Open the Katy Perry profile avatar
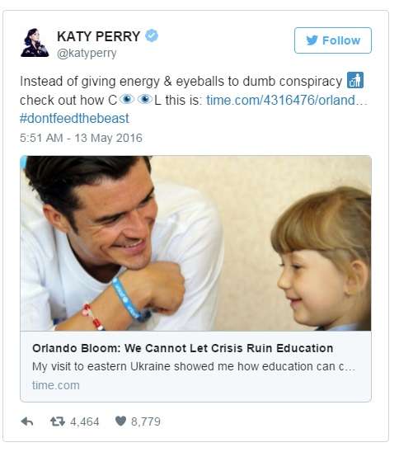Screen dimensions: 399x452 (35, 42)
